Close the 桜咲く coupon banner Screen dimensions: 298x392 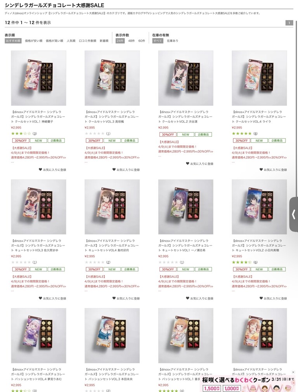coord(293,372)
